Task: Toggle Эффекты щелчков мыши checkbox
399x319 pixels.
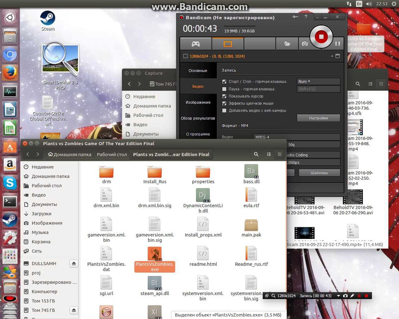Action: pos(224,103)
